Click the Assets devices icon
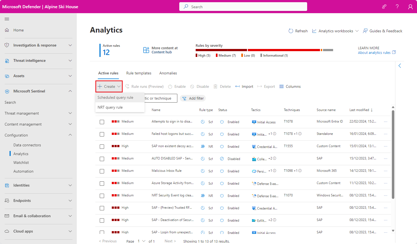 pyautogui.click(x=7, y=76)
